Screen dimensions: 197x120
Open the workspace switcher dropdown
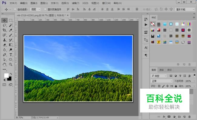tap(185, 9)
